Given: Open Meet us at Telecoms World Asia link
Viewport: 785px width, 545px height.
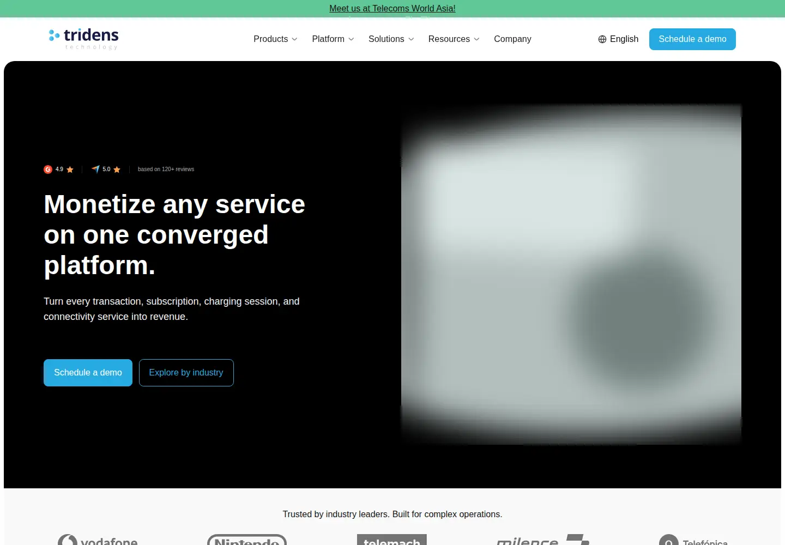Looking at the screenshot, I should (x=392, y=9).
